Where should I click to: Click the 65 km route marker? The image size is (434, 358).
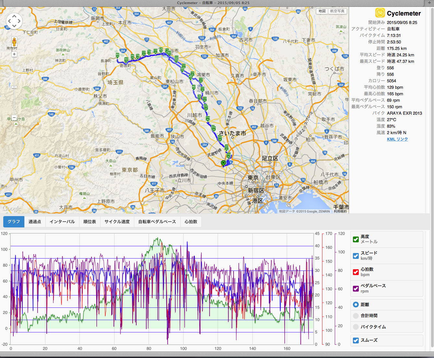coord(161,50)
